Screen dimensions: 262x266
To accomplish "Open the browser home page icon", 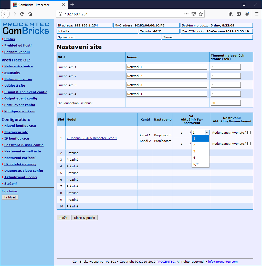I will pos(30,14).
